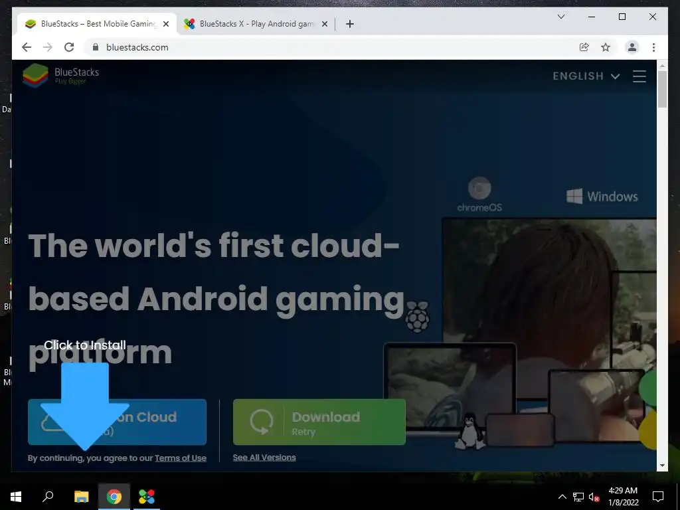Click the Windows platform logo
This screenshot has width=680, height=510.
click(x=602, y=197)
